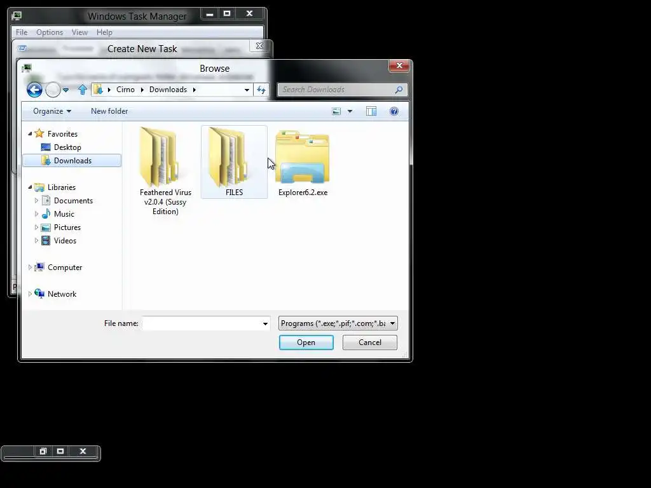Select the Explorer6.2.exe file

(x=303, y=163)
